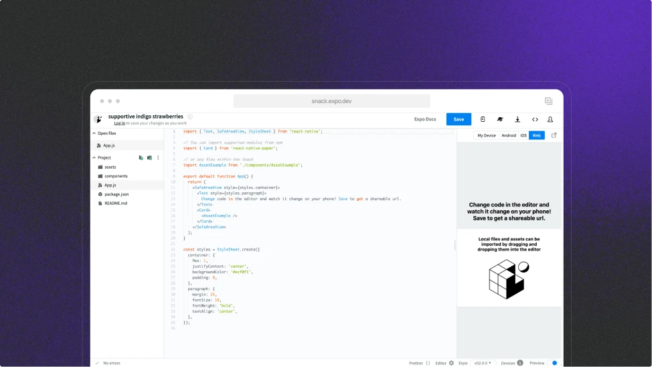Open the Expo Docs link

pos(425,119)
